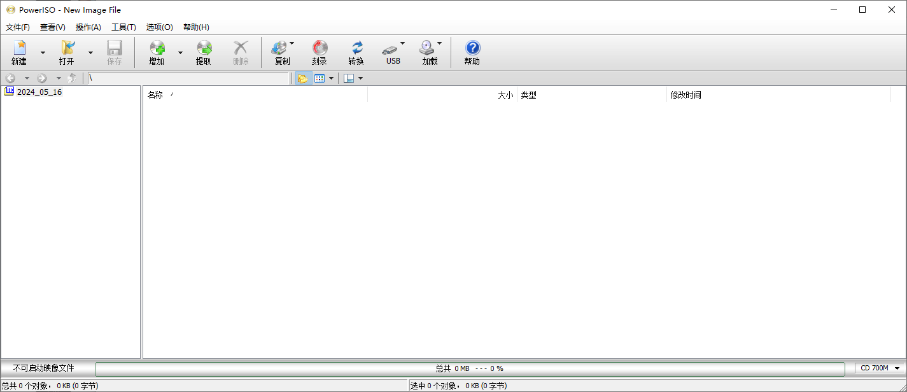Screen dimensions: 907x392
Task: Click the capacity progress bar 总共 0 MB
Action: [x=470, y=368]
